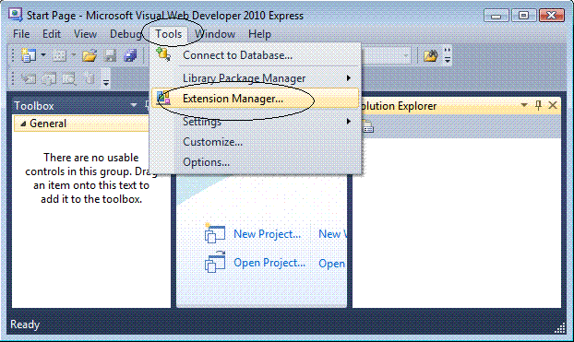
Task: Click the folder icon right of combo box
Action: (430, 55)
